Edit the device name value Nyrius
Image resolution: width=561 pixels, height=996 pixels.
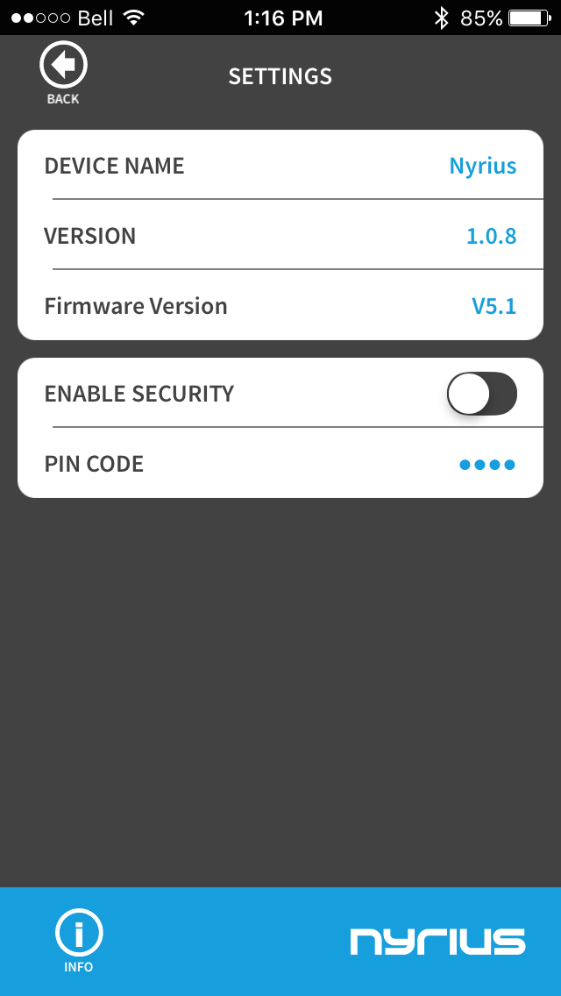click(482, 166)
